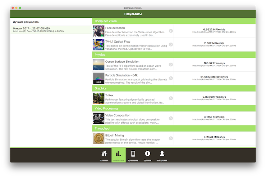
Task: Click the Video Processing section header
Action: [174, 109]
